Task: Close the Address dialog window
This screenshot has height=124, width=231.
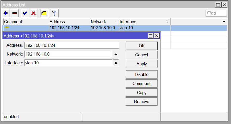Action: pos(157,36)
